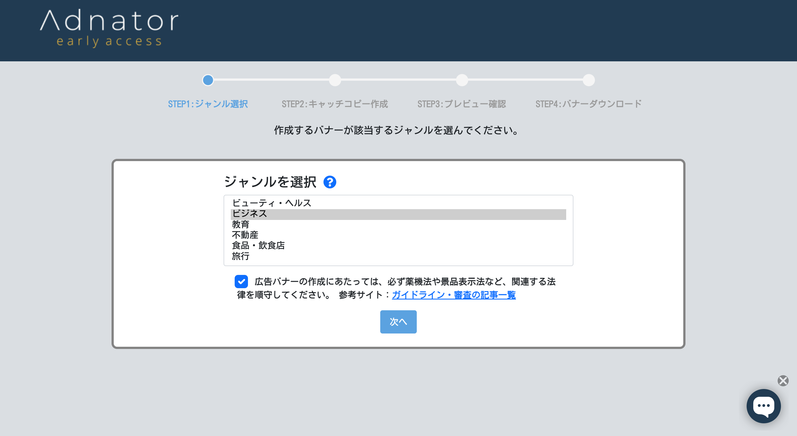Toggle the legal compliance checkbox

point(241,282)
